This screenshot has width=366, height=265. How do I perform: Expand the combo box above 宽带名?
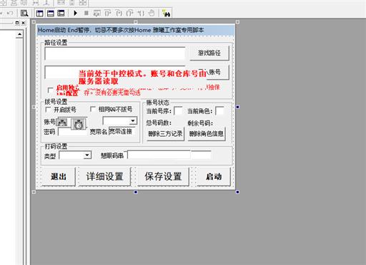pyautogui.click(x=133, y=120)
